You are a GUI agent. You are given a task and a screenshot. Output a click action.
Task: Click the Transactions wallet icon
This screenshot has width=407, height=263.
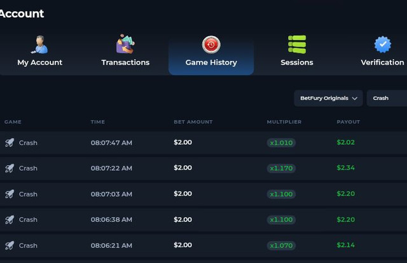(125, 44)
